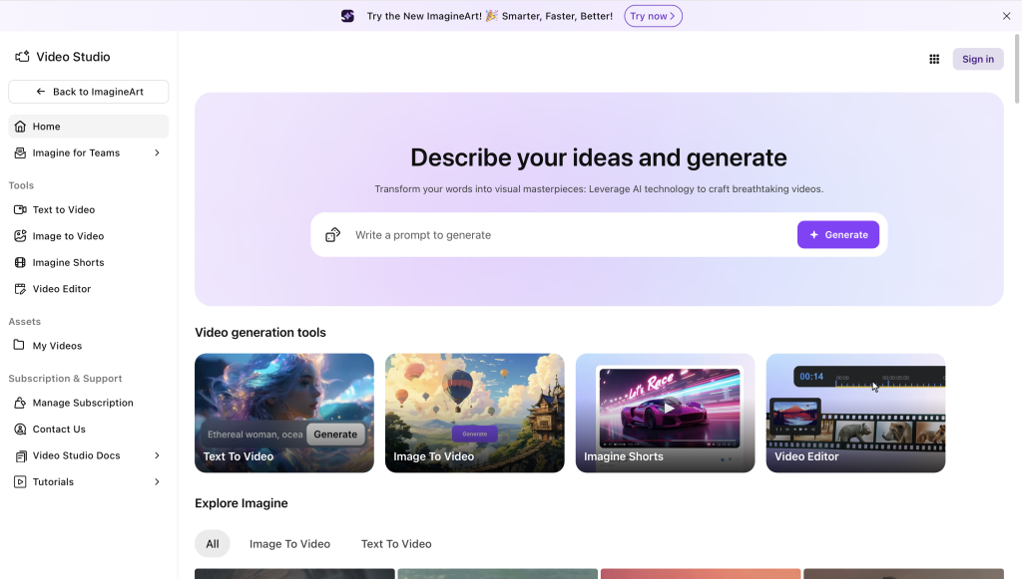Open the Video Editor tool card
Screen dimensions: 1022x579
click(x=855, y=414)
